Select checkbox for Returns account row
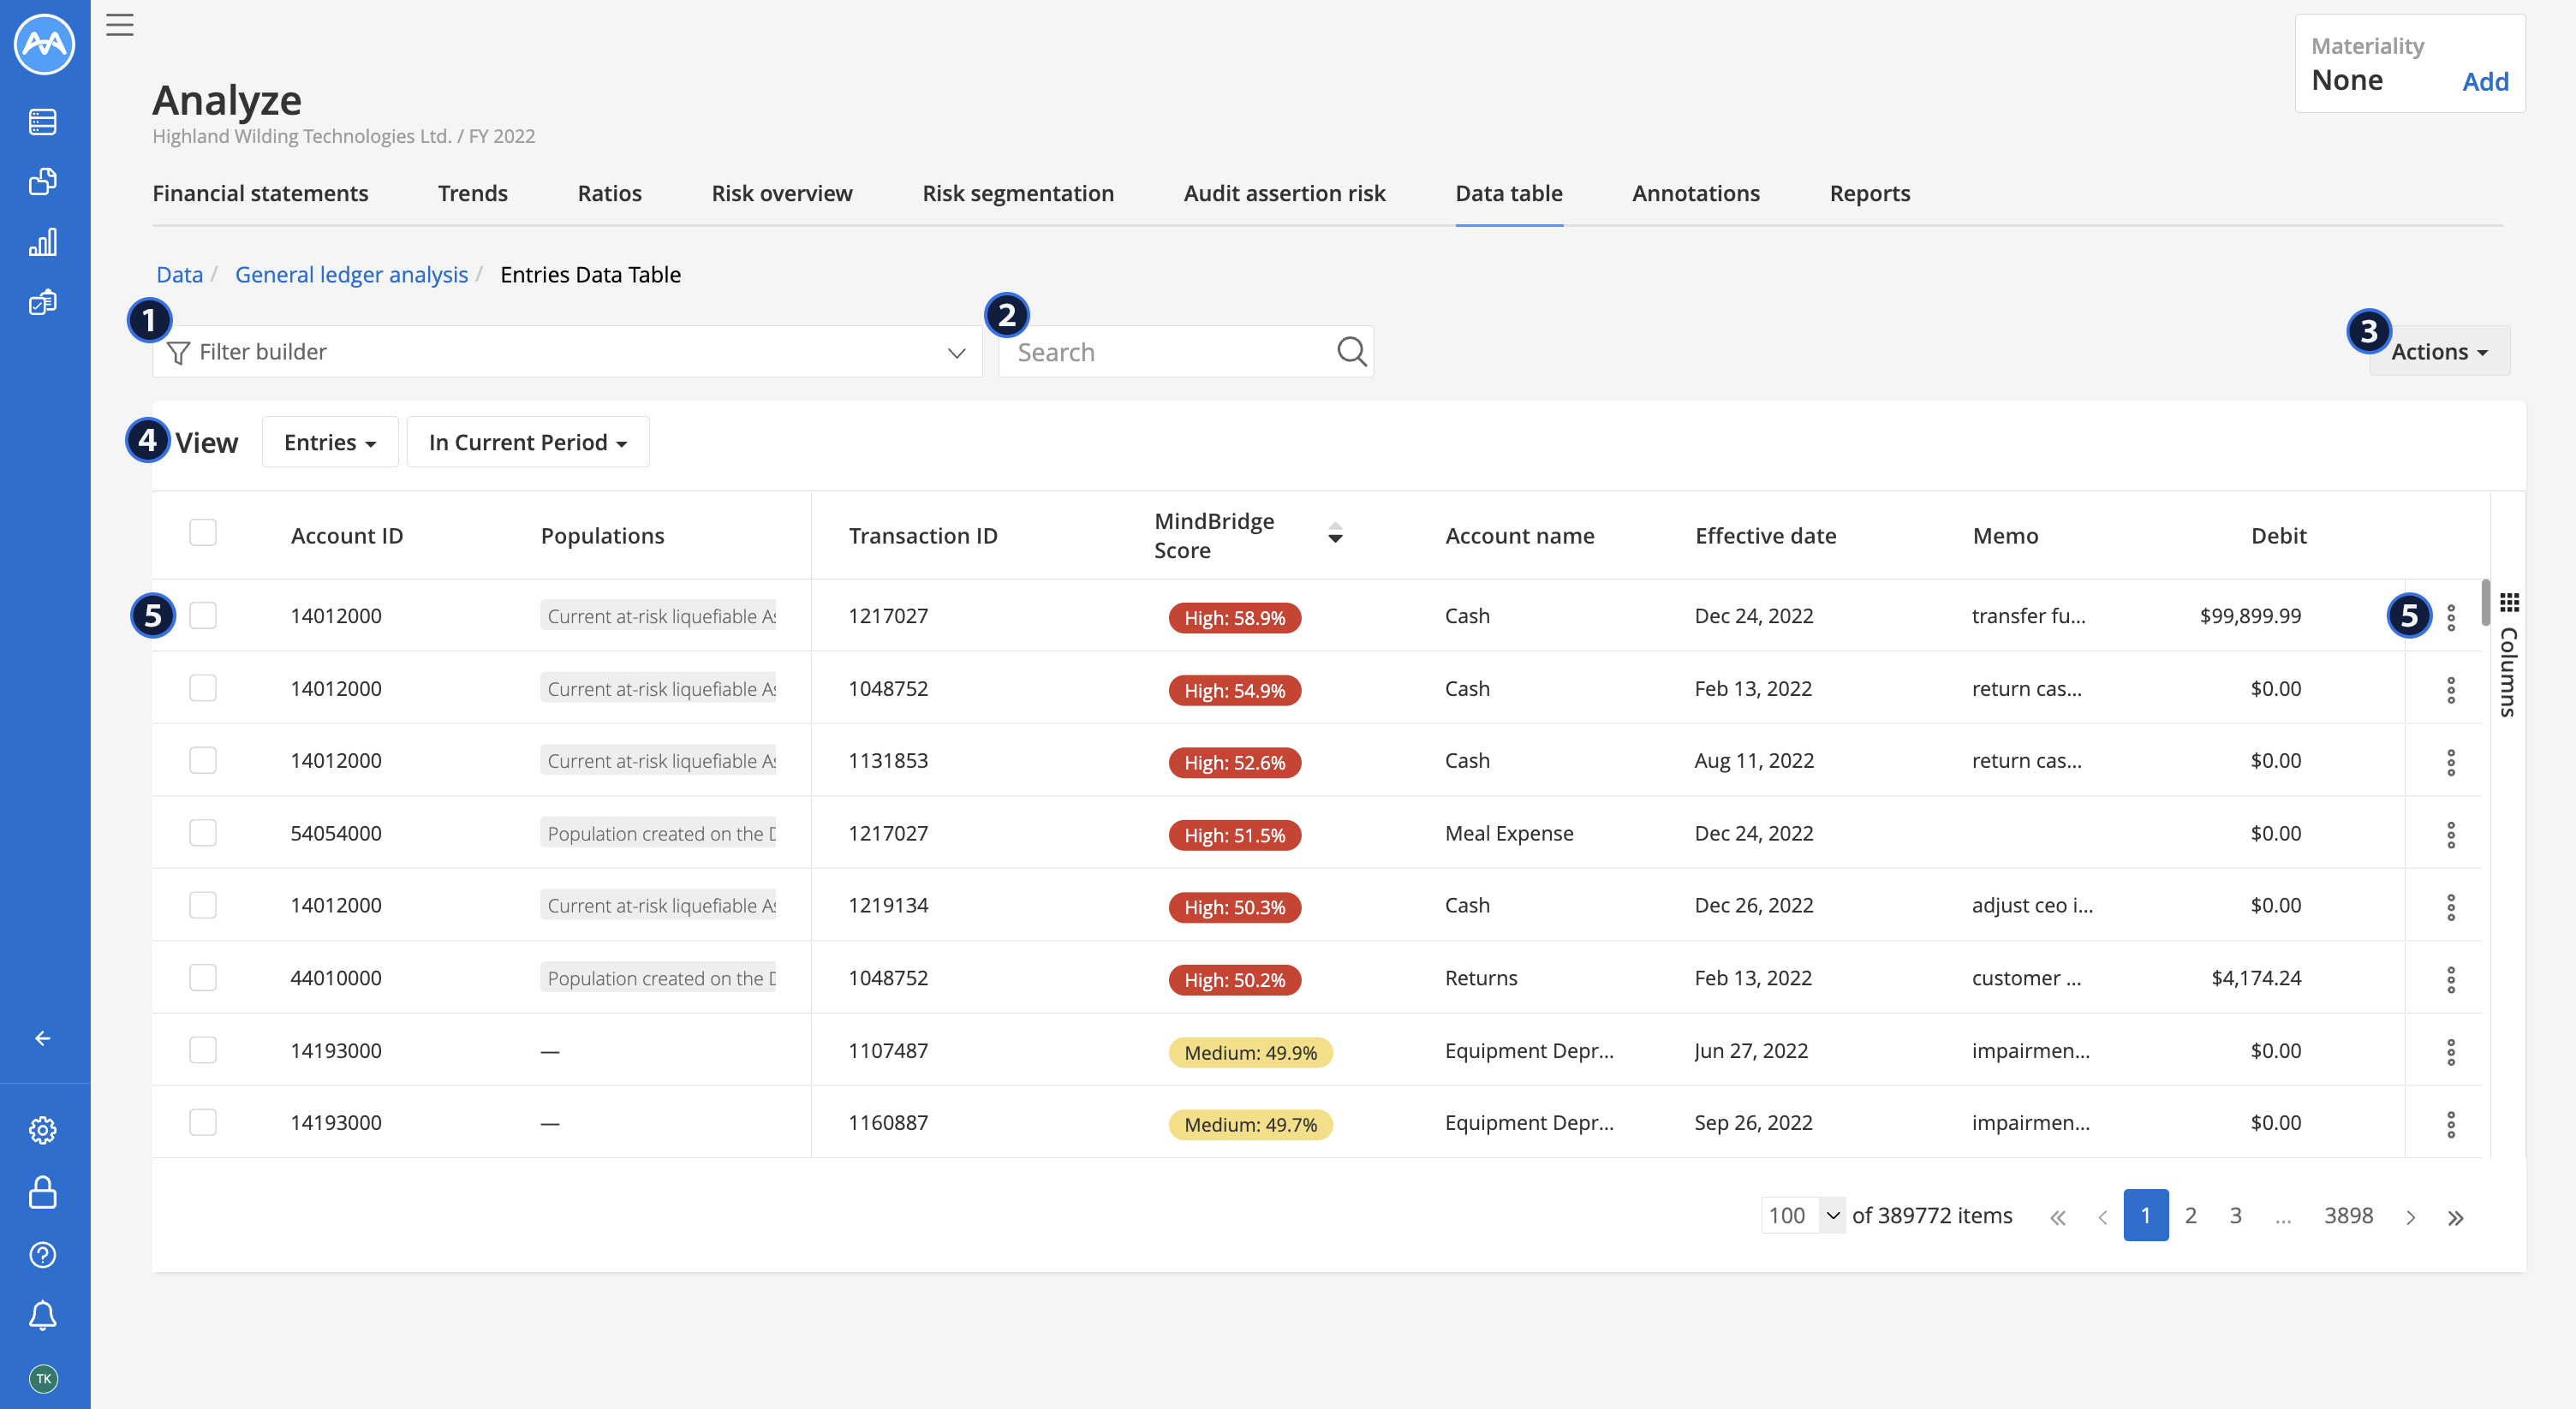This screenshot has height=1409, width=2576. [203, 978]
